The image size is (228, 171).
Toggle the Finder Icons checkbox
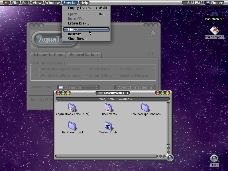point(85,69)
